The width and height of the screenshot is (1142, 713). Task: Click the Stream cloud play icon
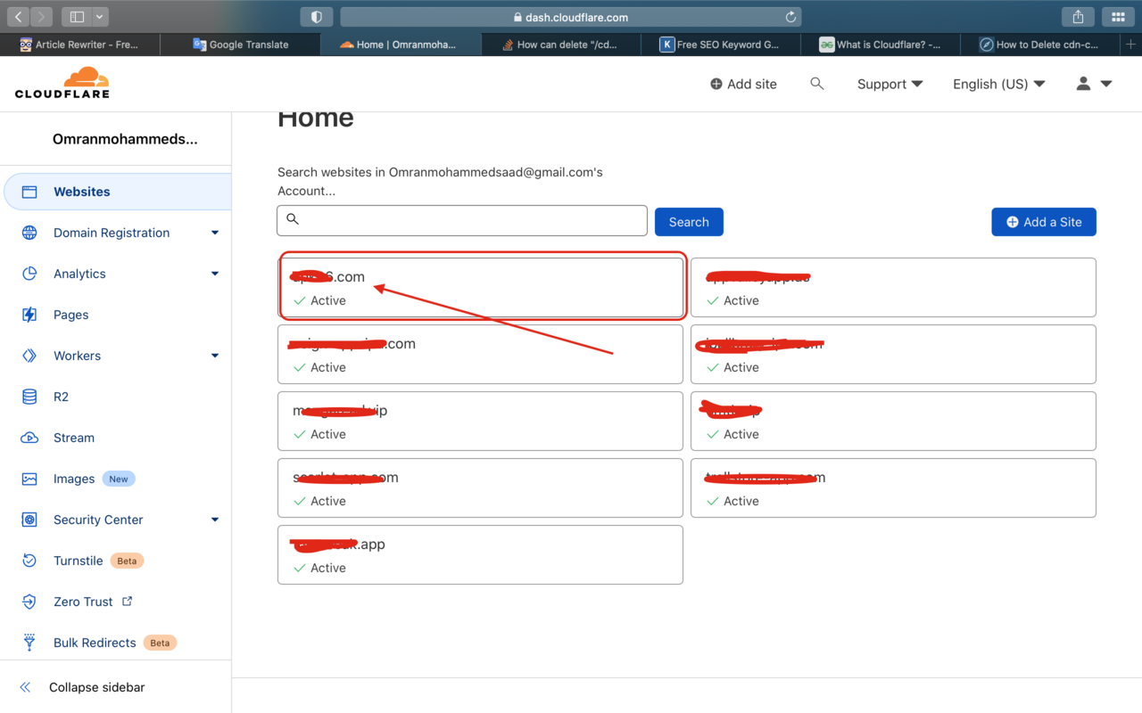tap(29, 438)
